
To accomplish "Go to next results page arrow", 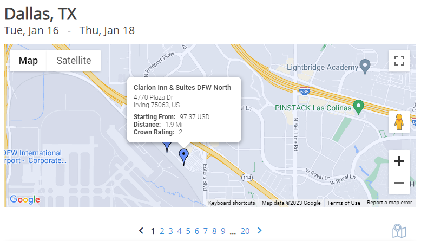I will point(260,231).
